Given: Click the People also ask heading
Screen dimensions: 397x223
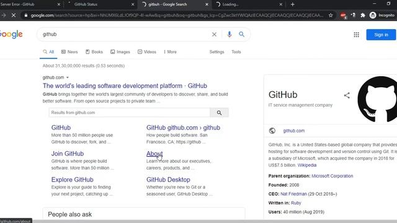Looking at the screenshot, I should [70, 214].
